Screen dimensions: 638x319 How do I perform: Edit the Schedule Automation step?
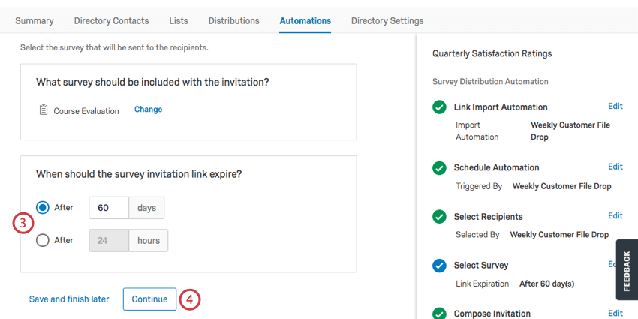(x=615, y=167)
